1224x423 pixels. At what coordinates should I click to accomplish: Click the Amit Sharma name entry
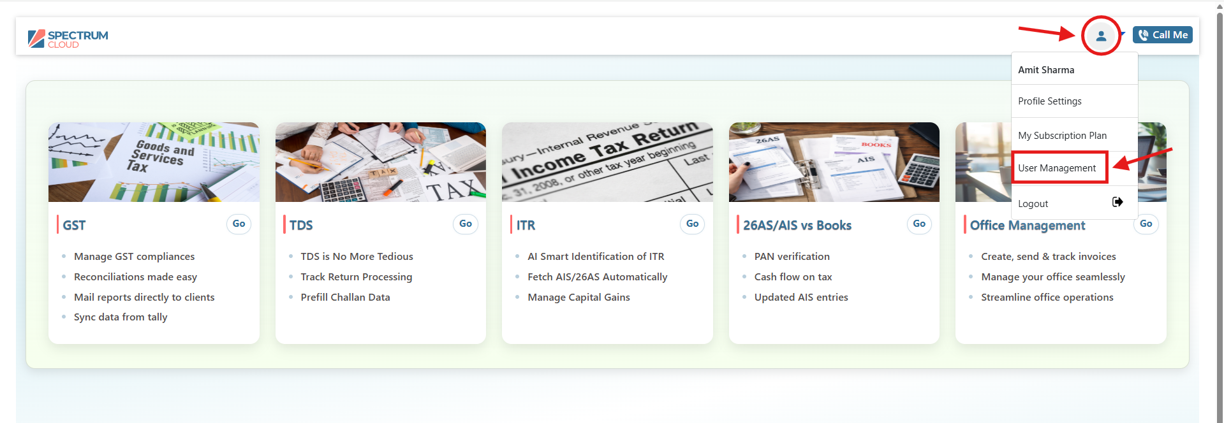(1046, 70)
